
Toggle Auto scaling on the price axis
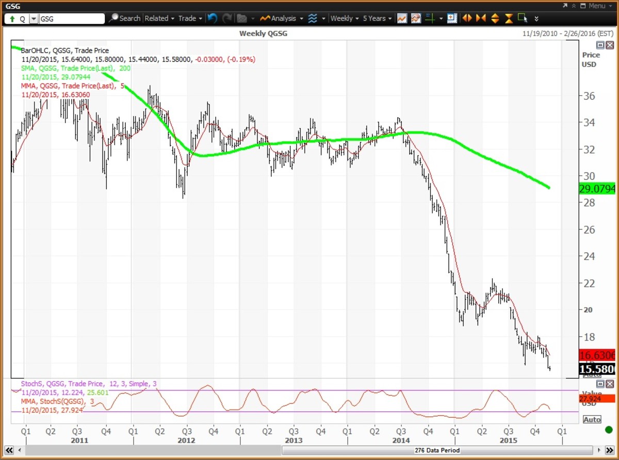pos(592,377)
